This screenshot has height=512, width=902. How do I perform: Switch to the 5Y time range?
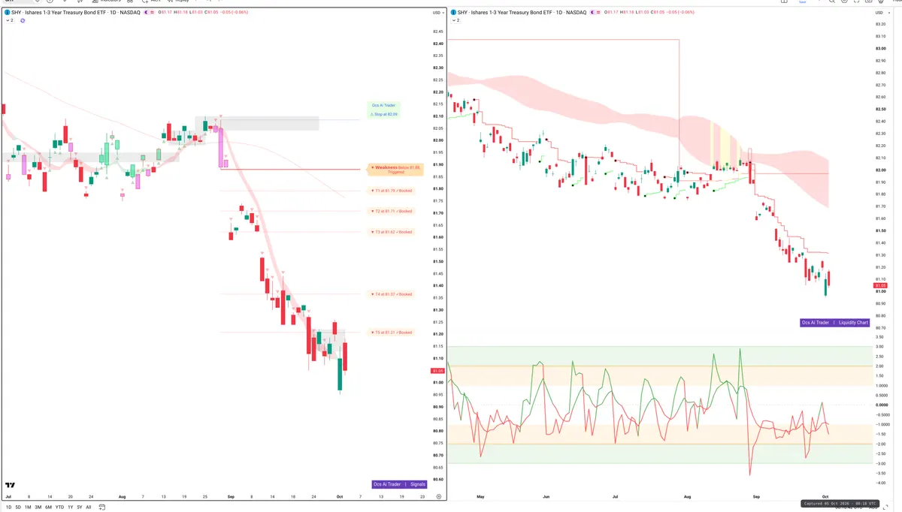[x=79, y=507]
